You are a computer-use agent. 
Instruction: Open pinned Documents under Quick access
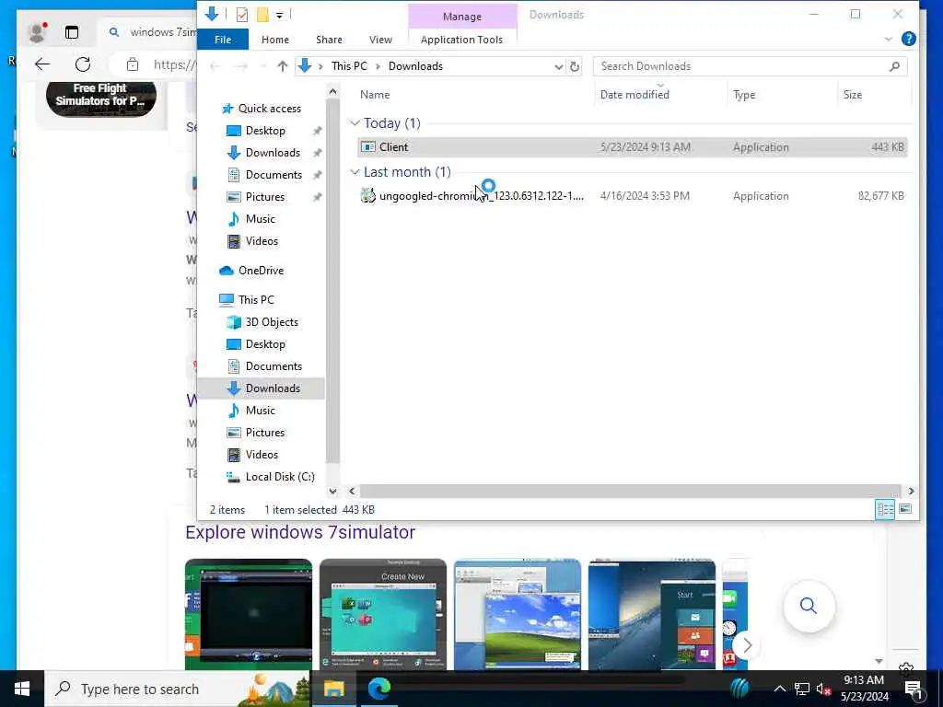point(274,175)
